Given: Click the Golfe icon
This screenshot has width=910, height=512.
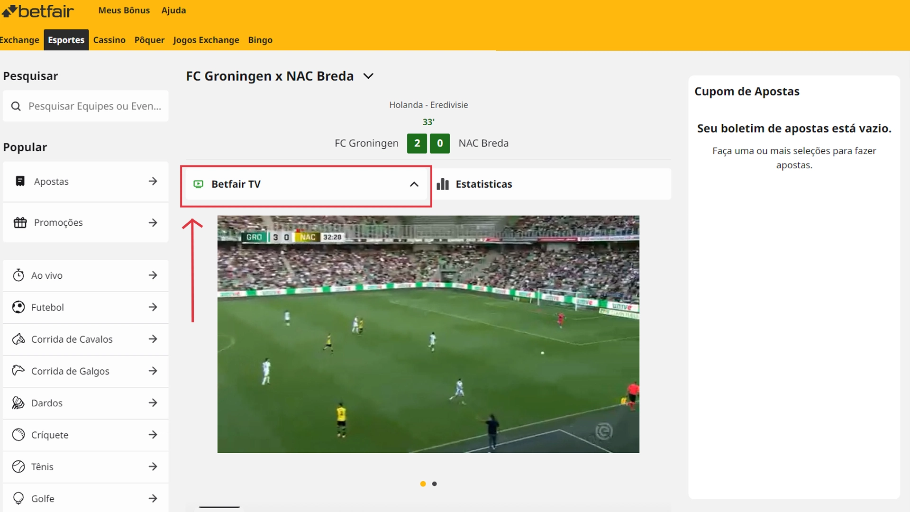Looking at the screenshot, I should click(x=18, y=498).
